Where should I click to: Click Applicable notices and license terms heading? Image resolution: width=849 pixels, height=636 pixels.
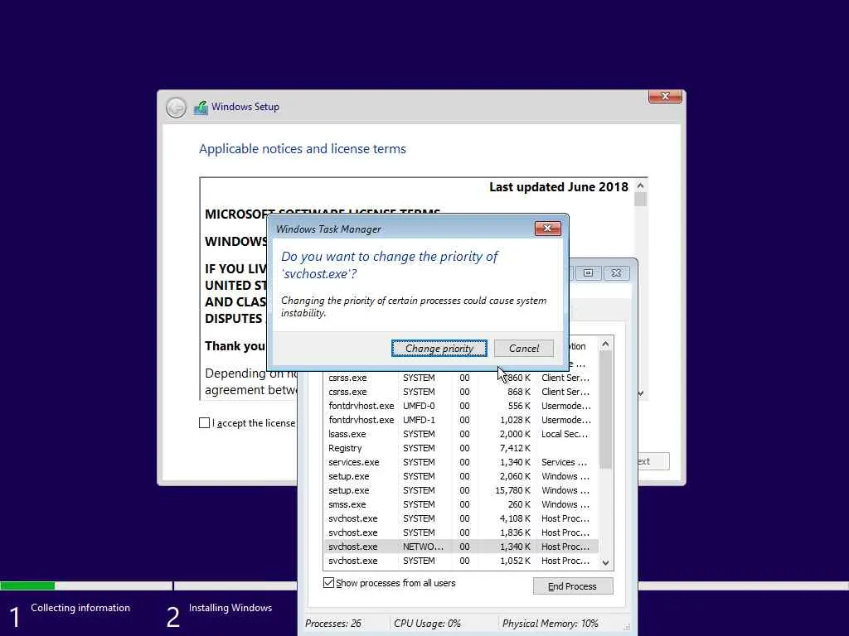302,149
